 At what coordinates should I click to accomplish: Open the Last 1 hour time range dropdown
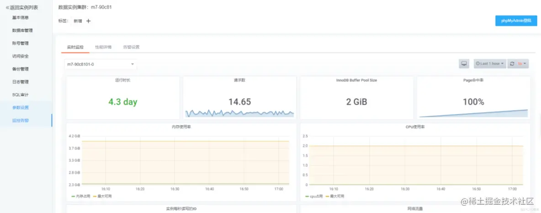click(x=490, y=64)
